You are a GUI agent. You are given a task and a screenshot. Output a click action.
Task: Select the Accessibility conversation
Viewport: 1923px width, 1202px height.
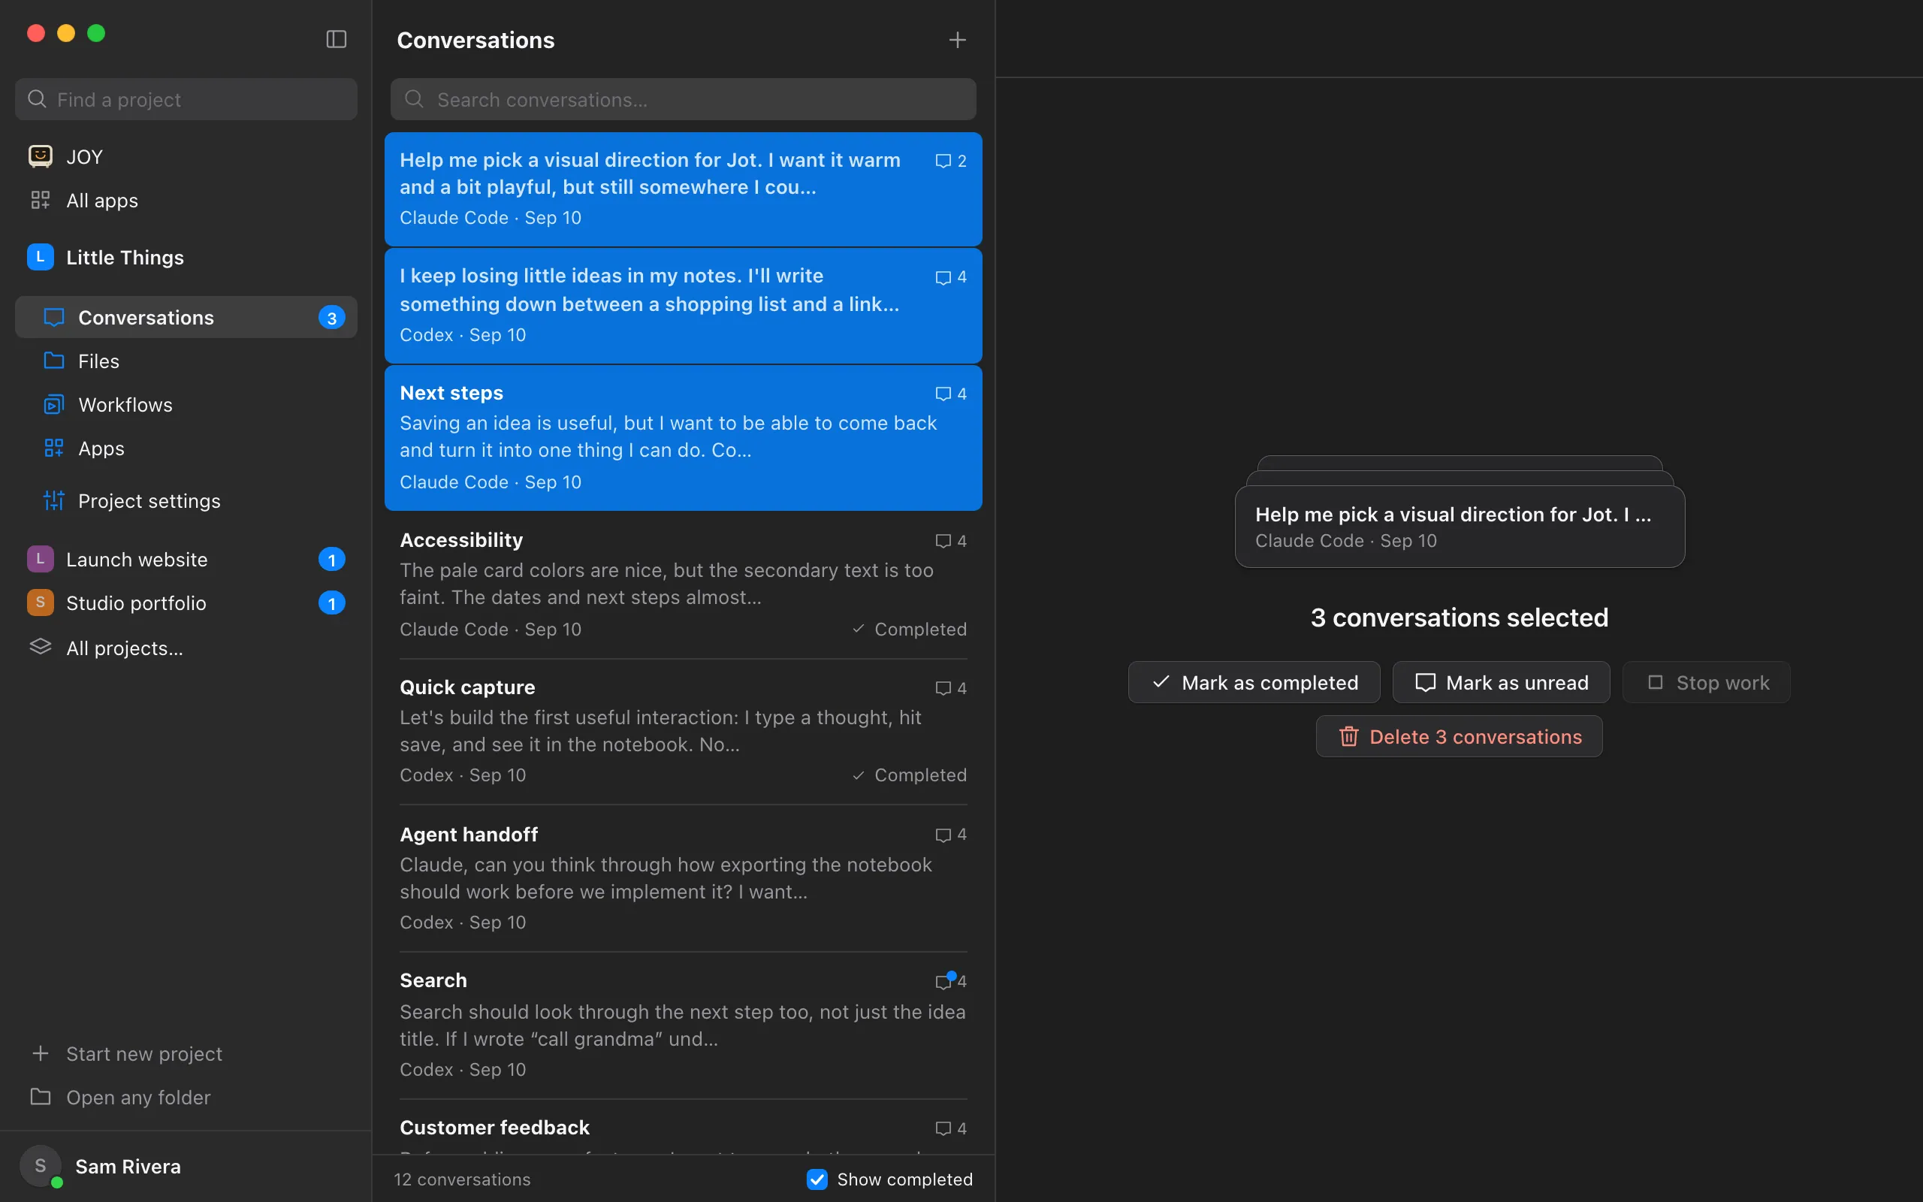point(684,584)
